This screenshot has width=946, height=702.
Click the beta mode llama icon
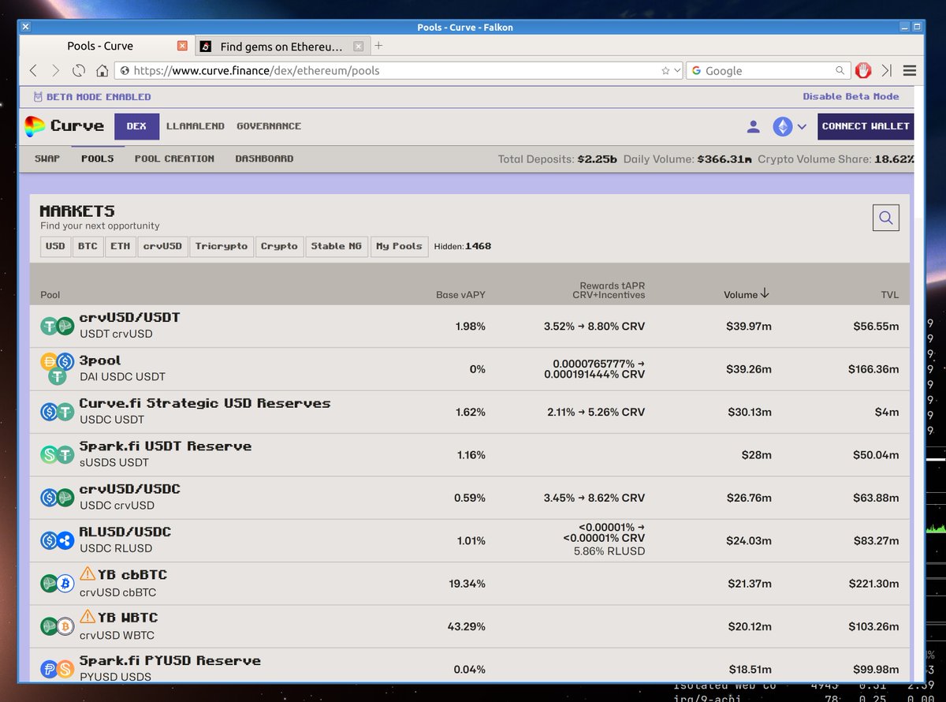(38, 97)
